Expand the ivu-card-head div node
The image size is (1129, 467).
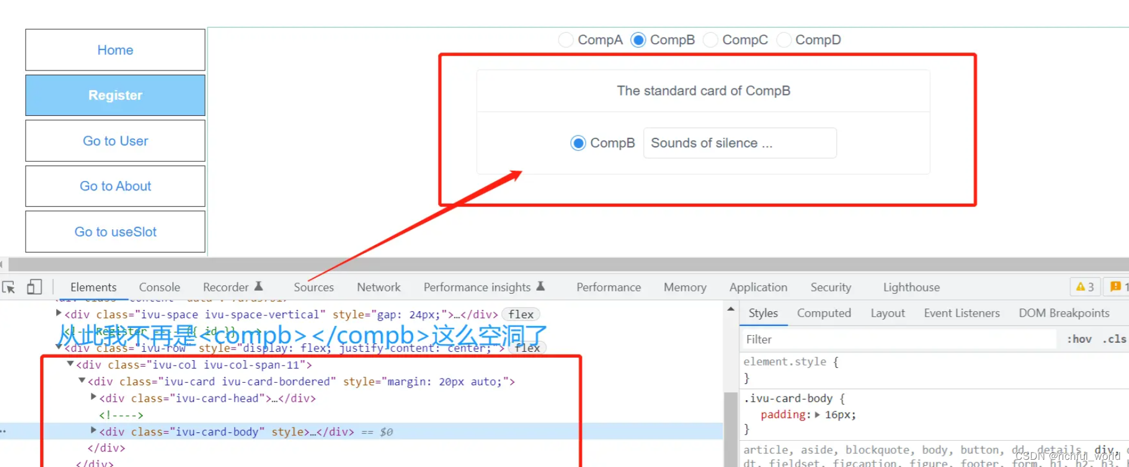coord(93,397)
